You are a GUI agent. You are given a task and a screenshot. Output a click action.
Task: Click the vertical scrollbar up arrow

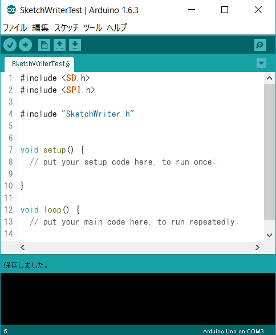(269, 78)
